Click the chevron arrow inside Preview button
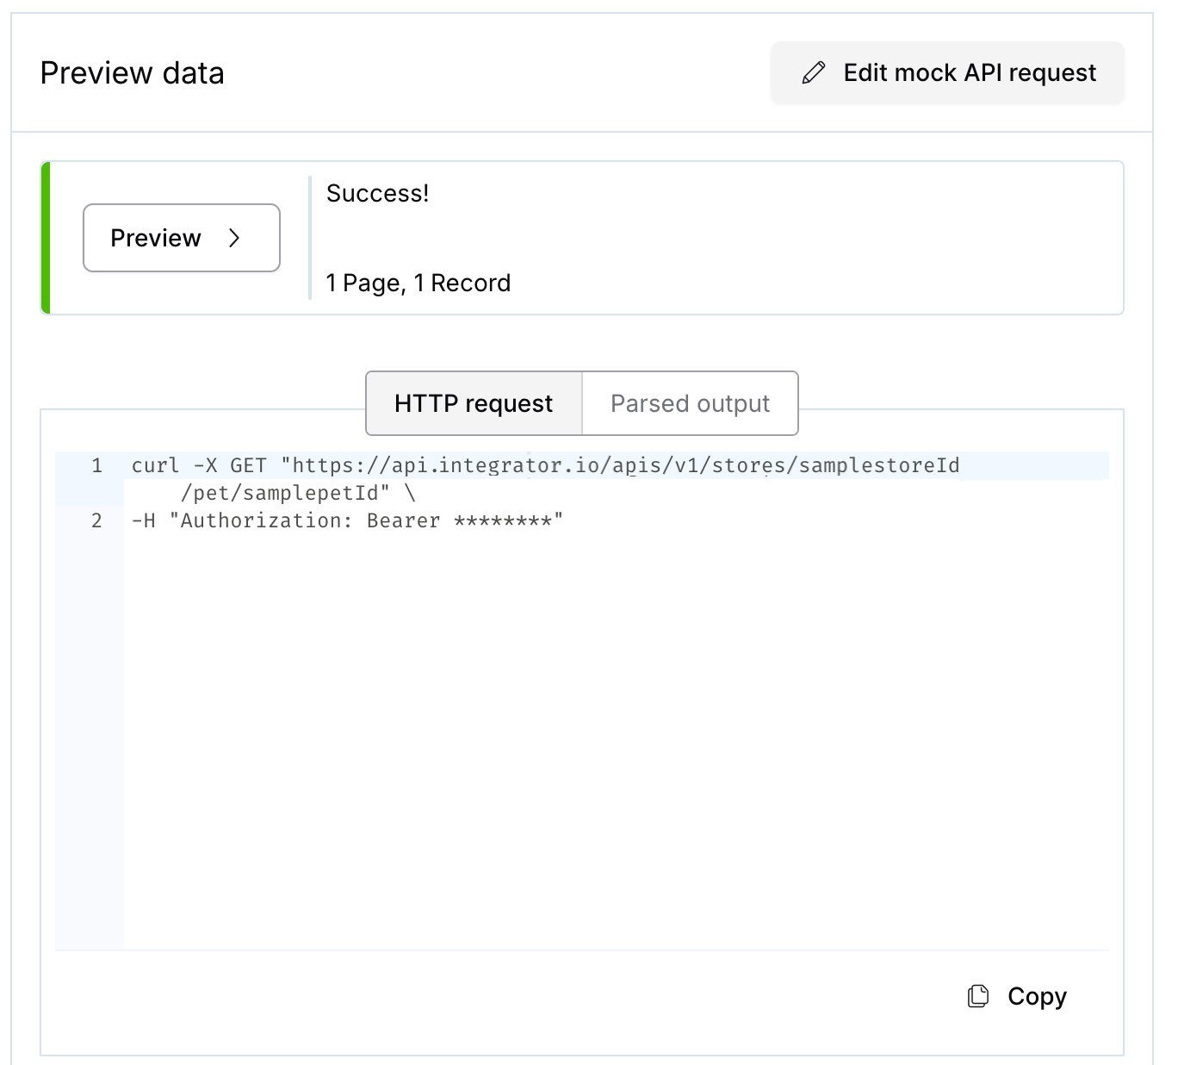Image resolution: width=1178 pixels, height=1065 pixels. tap(234, 238)
